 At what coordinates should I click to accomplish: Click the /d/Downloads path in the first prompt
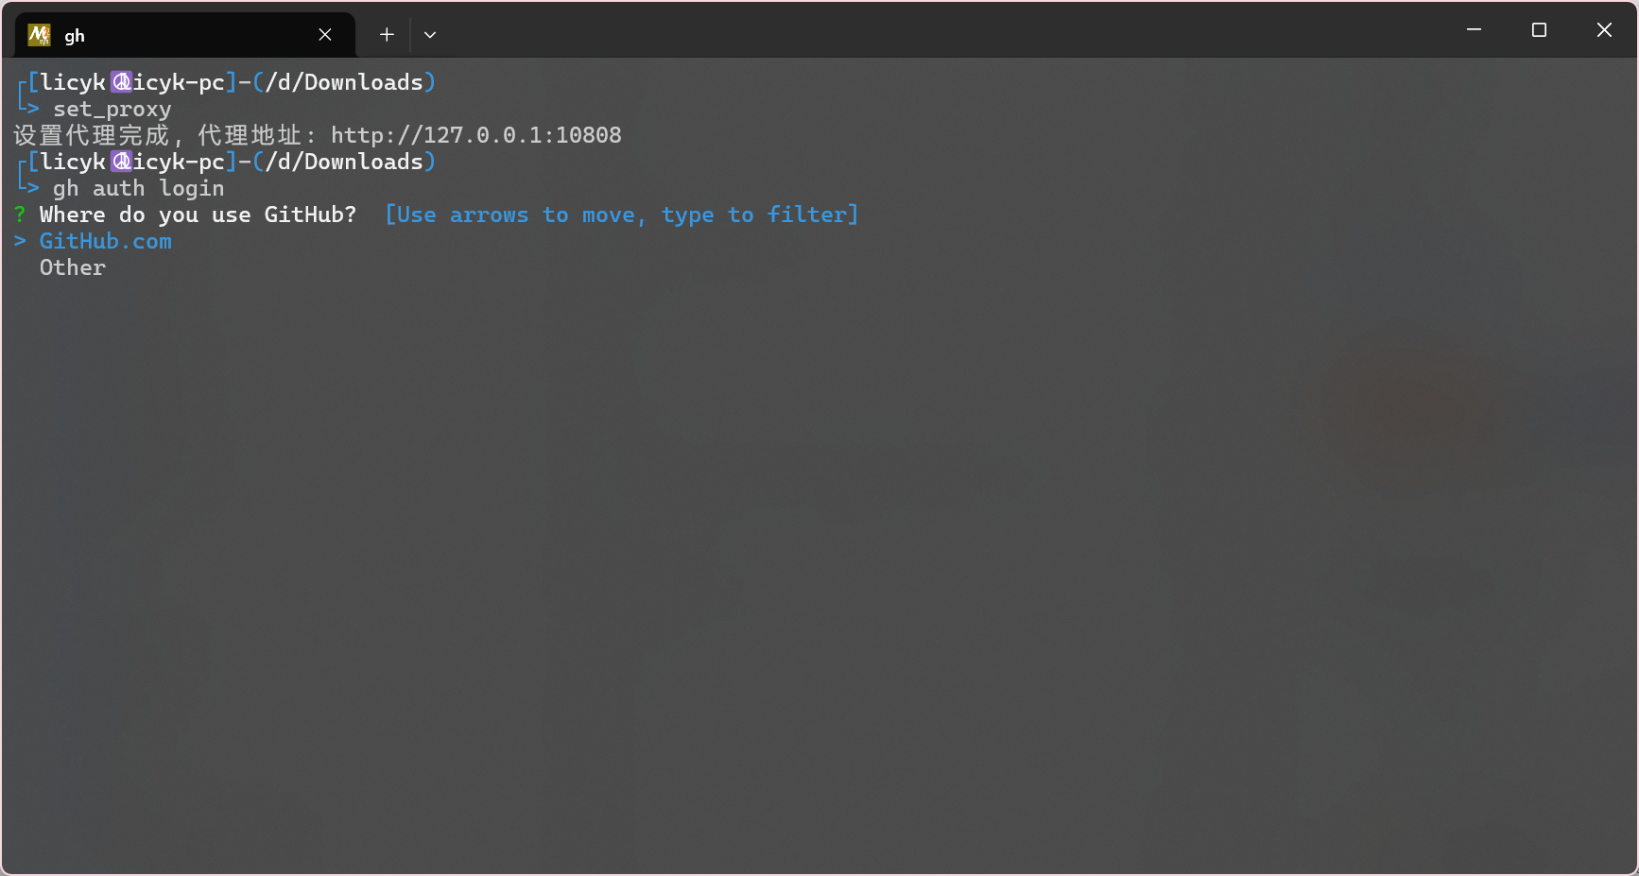point(344,83)
